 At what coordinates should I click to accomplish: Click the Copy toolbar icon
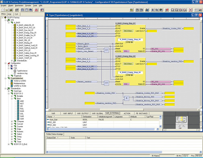coord(157,10)
